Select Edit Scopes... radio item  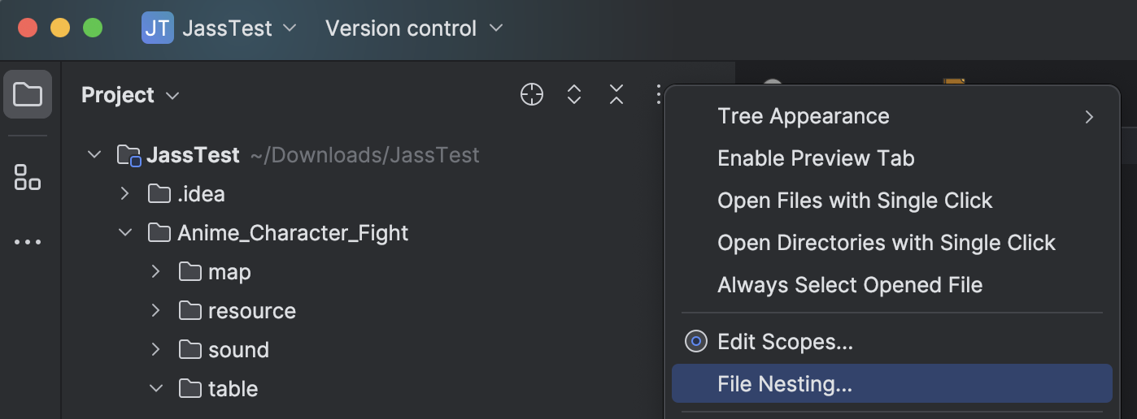(x=785, y=342)
